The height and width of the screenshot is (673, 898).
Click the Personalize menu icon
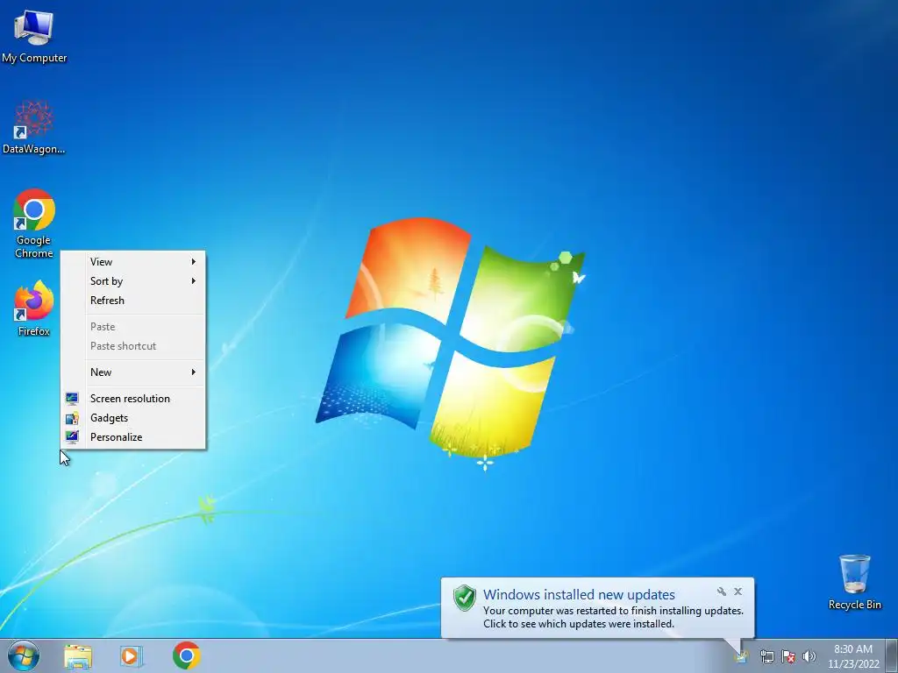[72, 437]
